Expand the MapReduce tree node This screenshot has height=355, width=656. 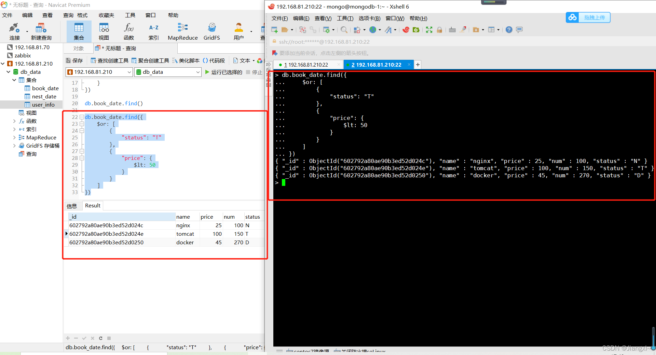[x=14, y=137]
